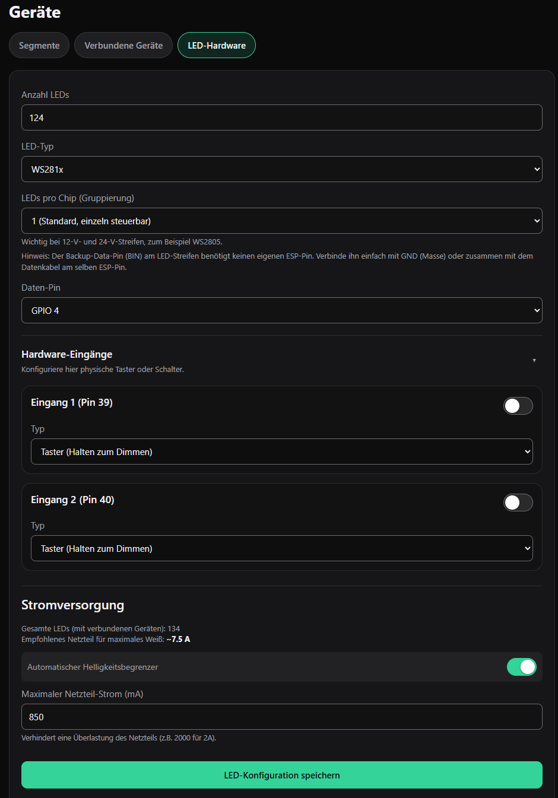Click the Stromversorgung section heading

coord(73,605)
